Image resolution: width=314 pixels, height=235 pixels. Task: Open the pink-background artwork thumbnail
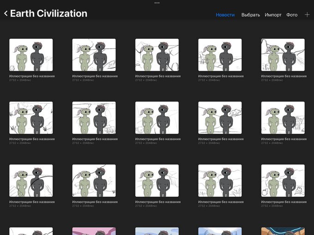[x=94, y=231]
